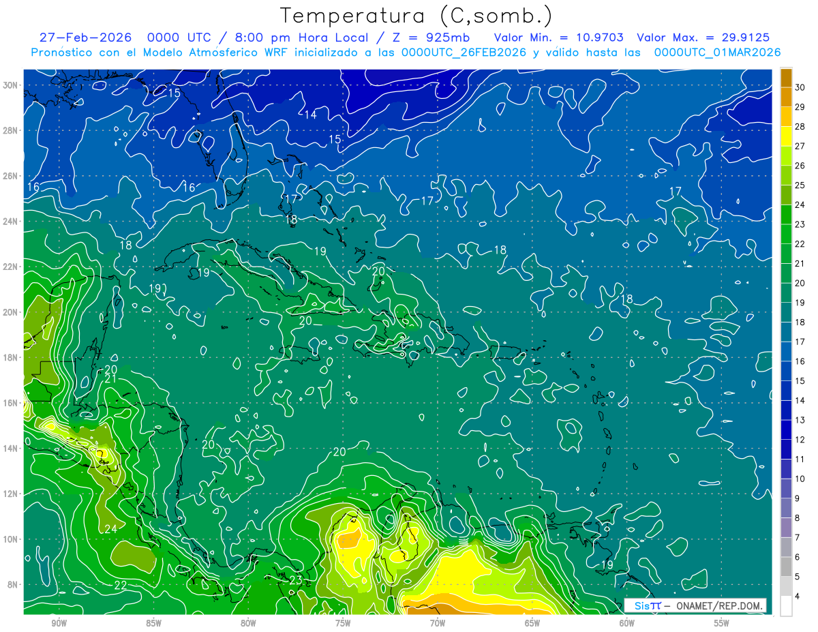The width and height of the screenshot is (818, 632).
Task: Click the purple color bar swatch between 8 and 9
Action: tap(786, 508)
